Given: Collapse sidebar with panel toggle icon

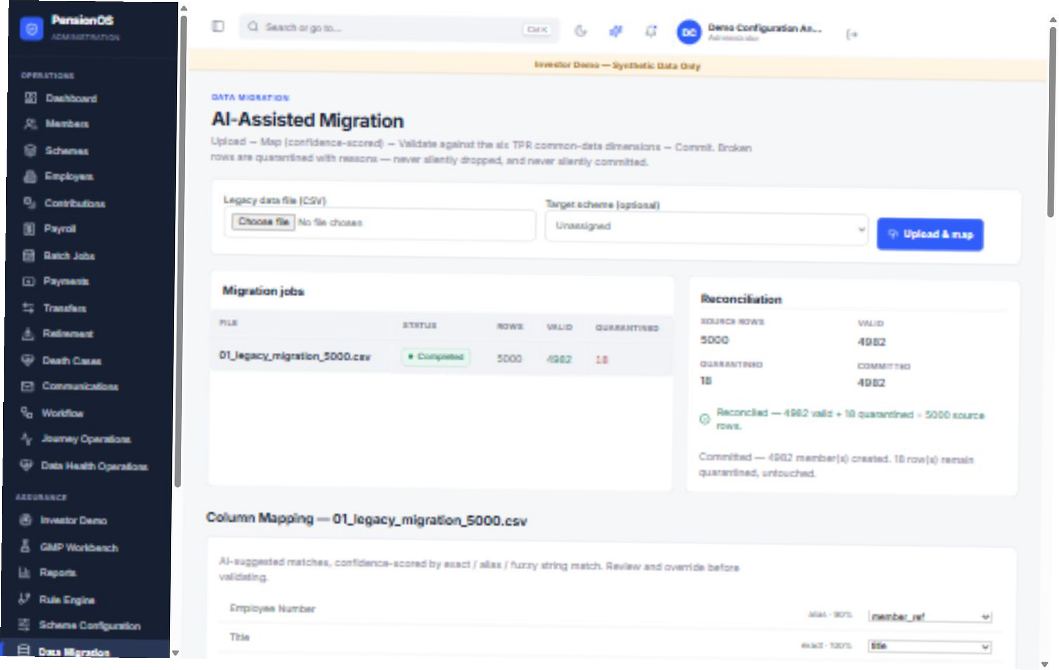Looking at the screenshot, I should coord(218,27).
